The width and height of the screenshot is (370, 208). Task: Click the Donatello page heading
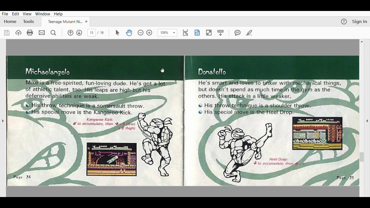pyautogui.click(x=212, y=72)
